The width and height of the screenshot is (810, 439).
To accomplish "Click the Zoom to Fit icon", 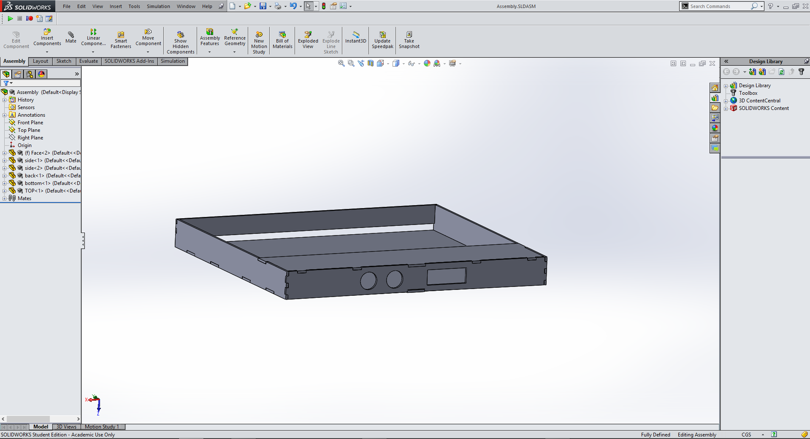I will [x=341, y=63].
